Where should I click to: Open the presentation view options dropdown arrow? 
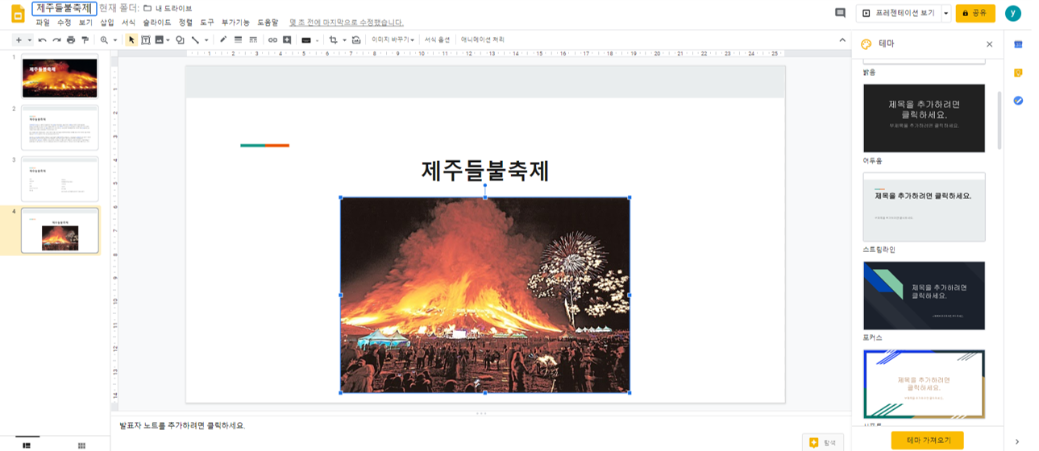tap(946, 13)
